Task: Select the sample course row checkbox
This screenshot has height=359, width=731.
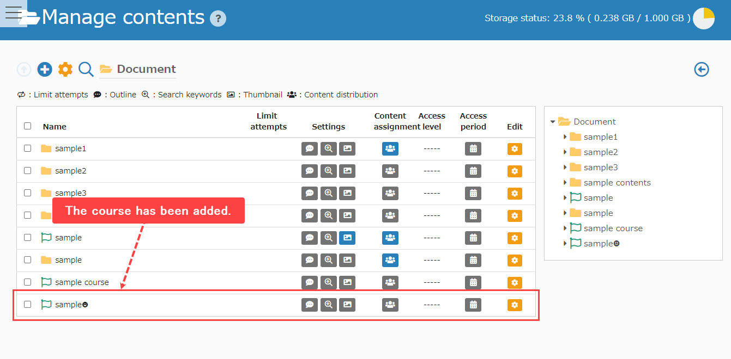Action: click(x=28, y=282)
